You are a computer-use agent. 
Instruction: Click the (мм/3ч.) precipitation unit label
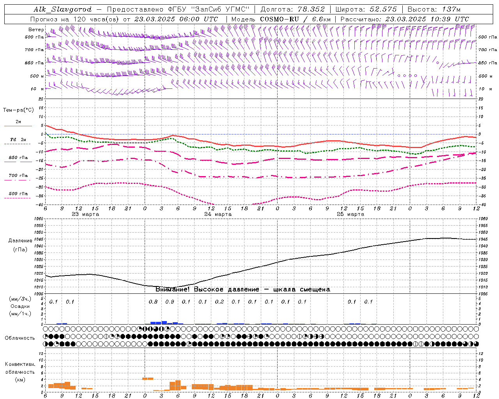pyautogui.click(x=20, y=299)
